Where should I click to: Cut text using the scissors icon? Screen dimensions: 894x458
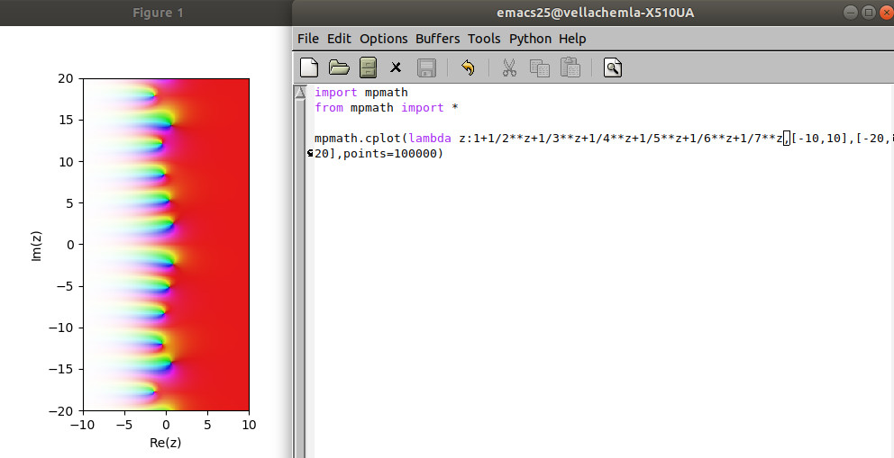click(509, 67)
